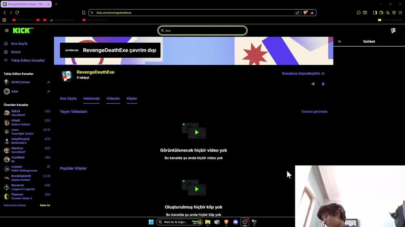
Task: Switch to the Hakkımda tab
Action: pyautogui.click(x=91, y=98)
